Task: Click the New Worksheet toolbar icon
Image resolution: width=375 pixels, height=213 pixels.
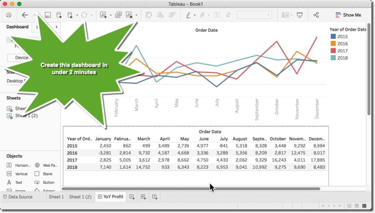Action: point(103,15)
